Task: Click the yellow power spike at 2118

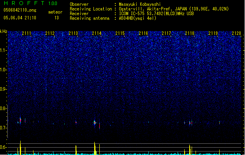Action: click(190, 150)
